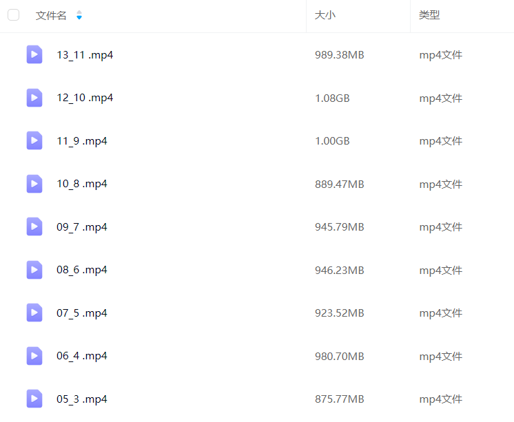The height and width of the screenshot is (422, 514).
Task: Click the video icon for 06_4 .mp4
Action: (x=34, y=356)
